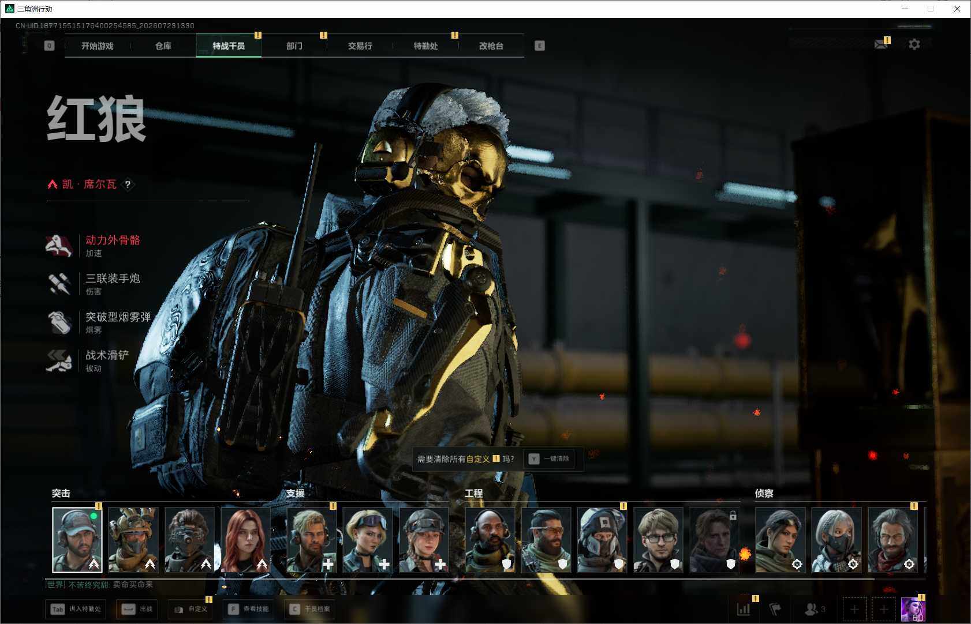Click the 干员档案 button
This screenshot has height=624, width=971.
pyautogui.click(x=310, y=609)
